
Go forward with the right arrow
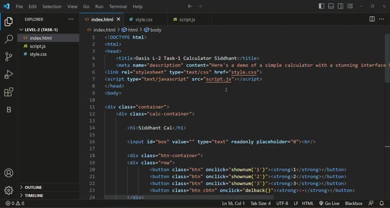pyautogui.click(x=200, y=6)
